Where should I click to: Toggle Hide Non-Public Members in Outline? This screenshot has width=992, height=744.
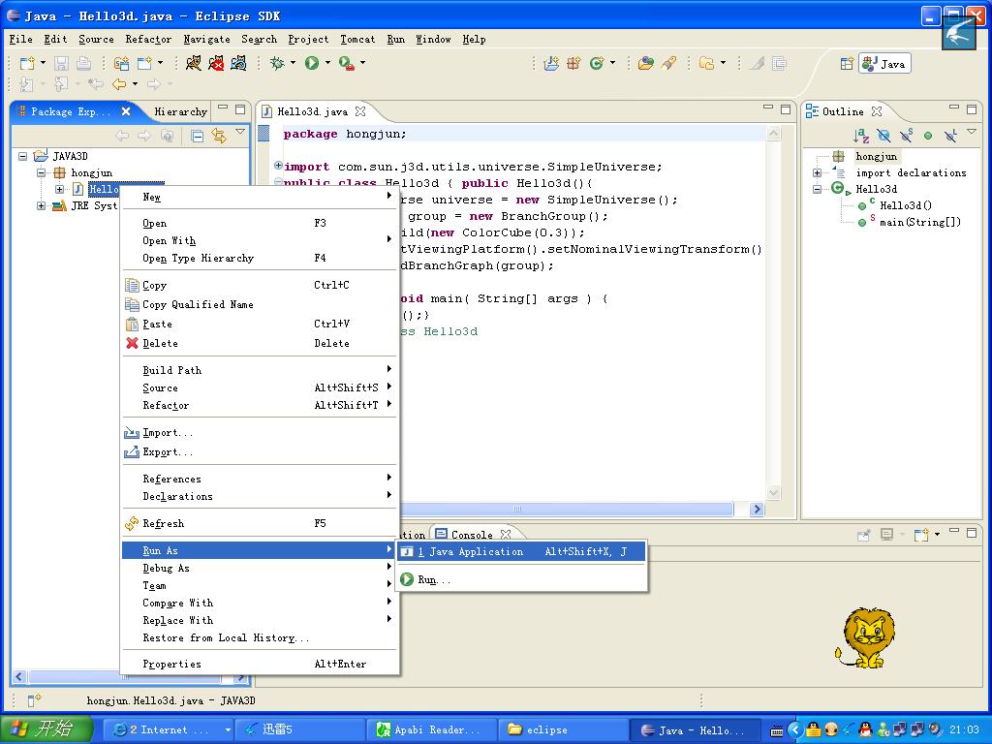928,136
